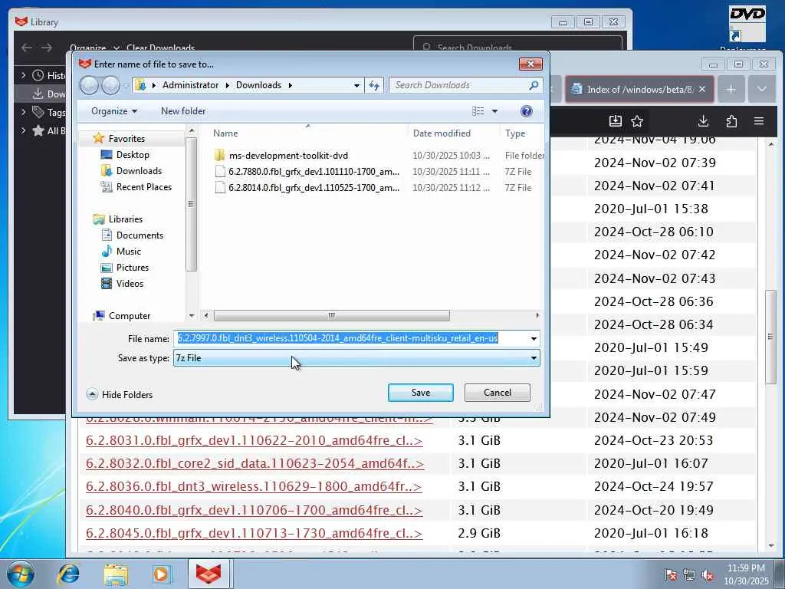This screenshot has height=589, width=785.
Task: Open 6.2.8045.0.fbl_grfx_dev1 download link
Action: (255, 534)
